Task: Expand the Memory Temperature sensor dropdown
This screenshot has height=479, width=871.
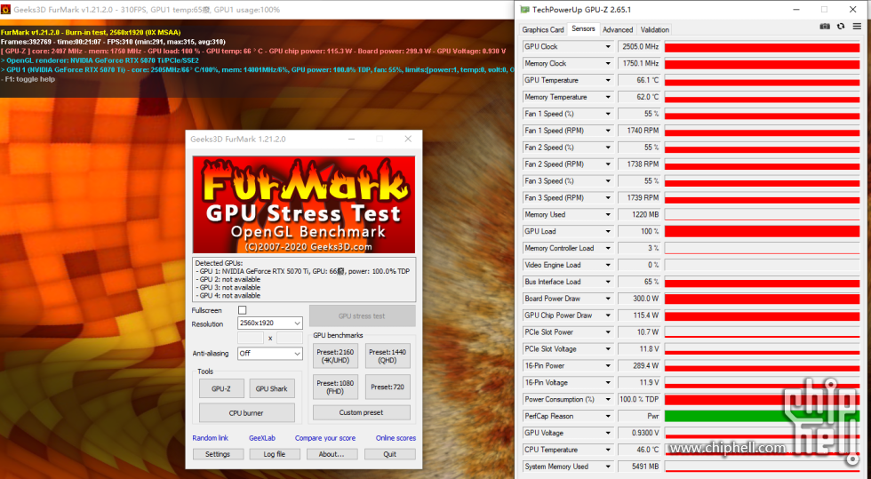Action: (x=608, y=97)
